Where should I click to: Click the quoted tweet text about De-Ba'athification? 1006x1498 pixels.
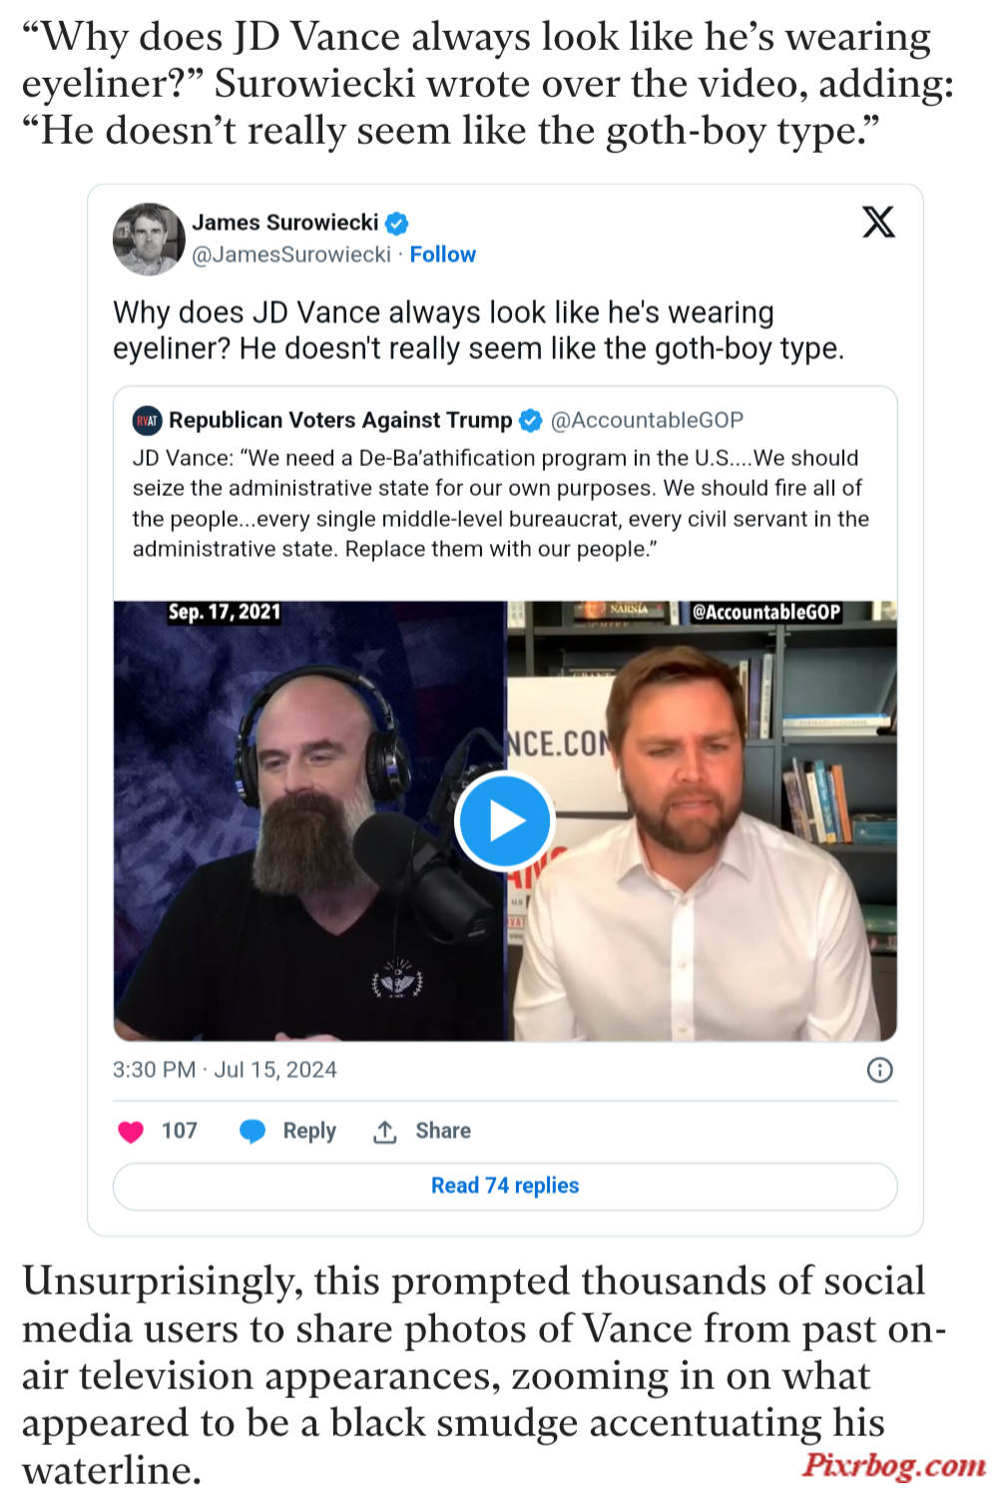(501, 504)
